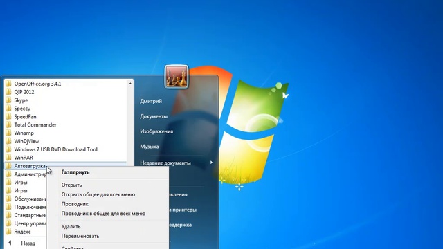Choose Развернуть in the context menu

(75, 172)
